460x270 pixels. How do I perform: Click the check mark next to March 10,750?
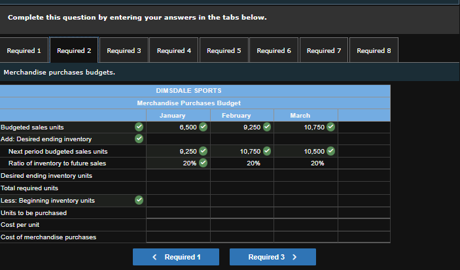[x=331, y=127]
